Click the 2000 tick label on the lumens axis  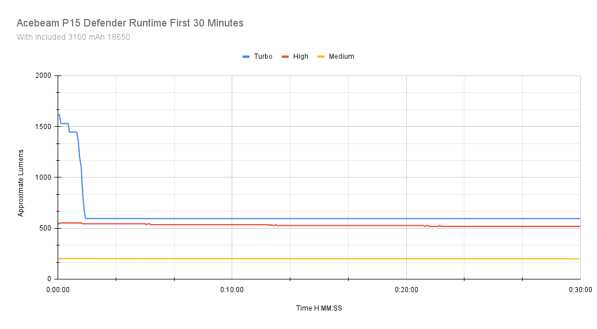pyautogui.click(x=44, y=75)
